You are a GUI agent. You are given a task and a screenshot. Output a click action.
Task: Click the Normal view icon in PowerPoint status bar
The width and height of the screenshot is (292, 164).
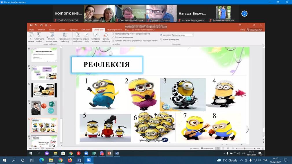(x=218, y=149)
